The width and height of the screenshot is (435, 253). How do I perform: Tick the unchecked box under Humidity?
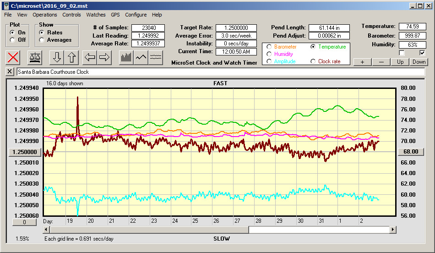pos(402,53)
